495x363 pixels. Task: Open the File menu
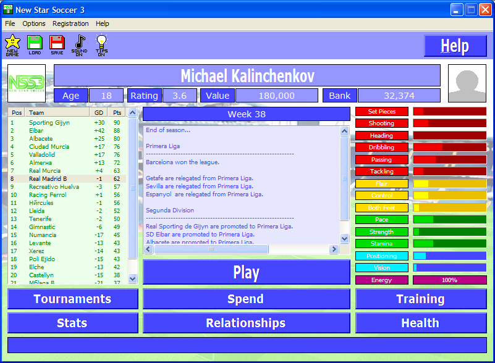coord(10,23)
